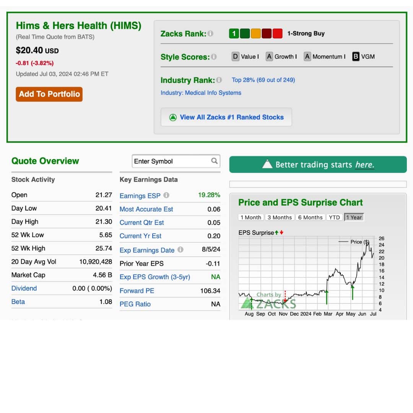Image resolution: width=413 pixels, height=413 pixels.
Task: Click the Prior Year EPS value -0.11
Action: (x=213, y=263)
